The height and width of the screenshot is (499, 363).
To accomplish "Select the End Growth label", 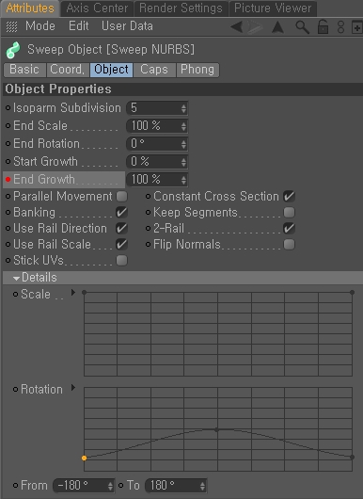I will tap(44, 180).
